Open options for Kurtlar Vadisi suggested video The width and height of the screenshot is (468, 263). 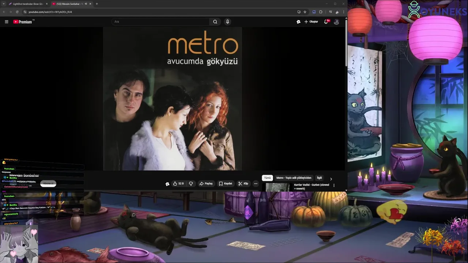pos(334,185)
